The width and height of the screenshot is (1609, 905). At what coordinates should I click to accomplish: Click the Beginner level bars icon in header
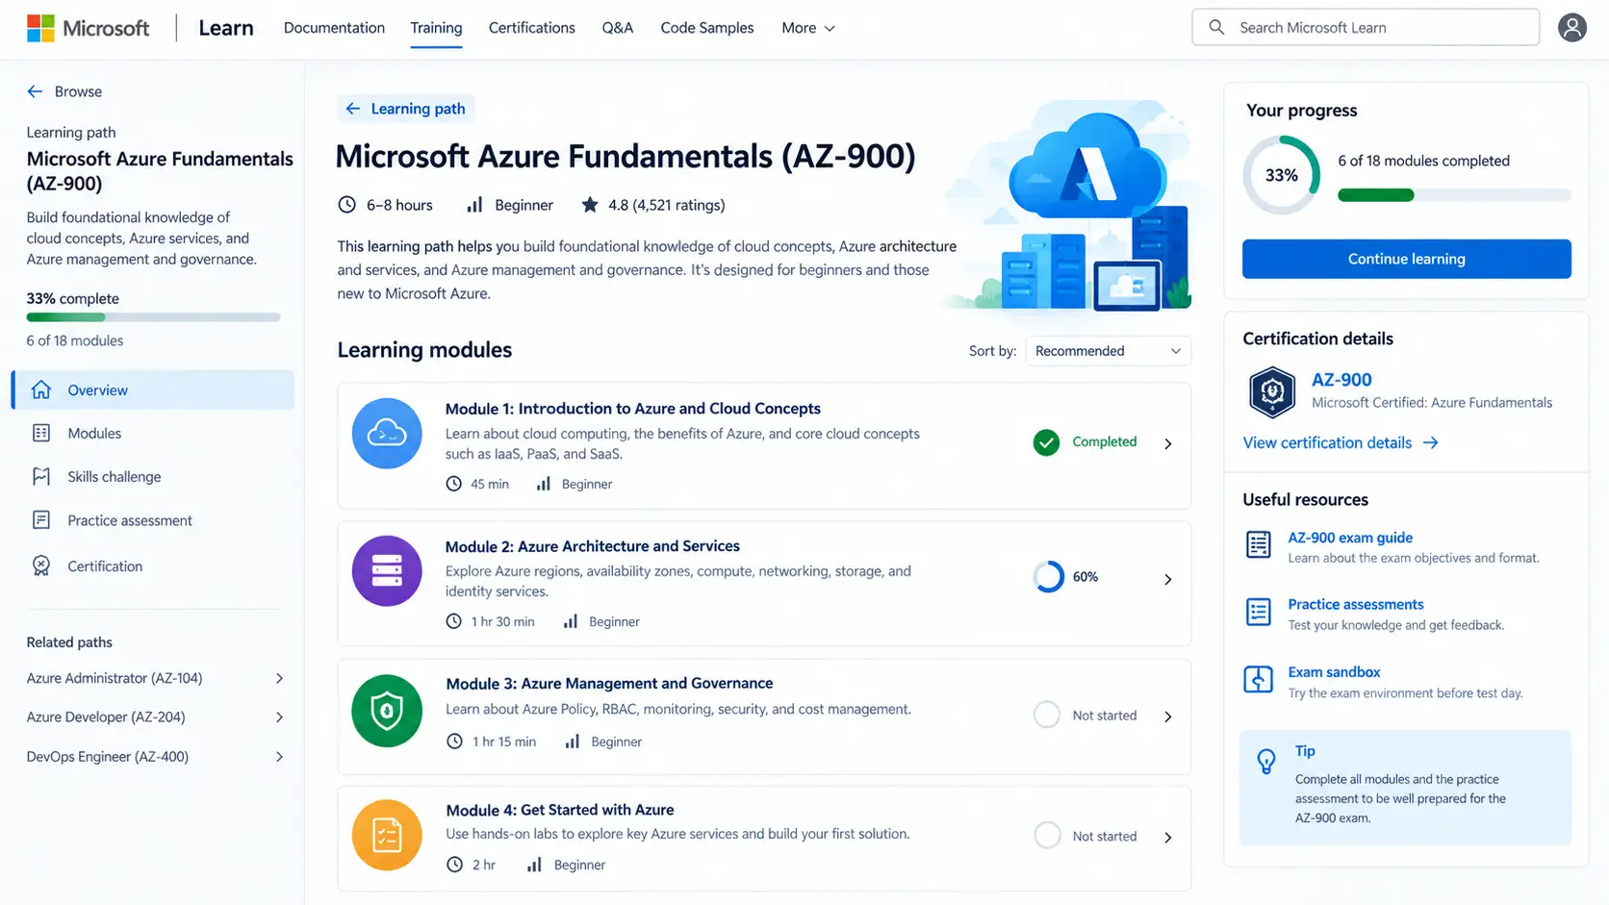pos(474,205)
